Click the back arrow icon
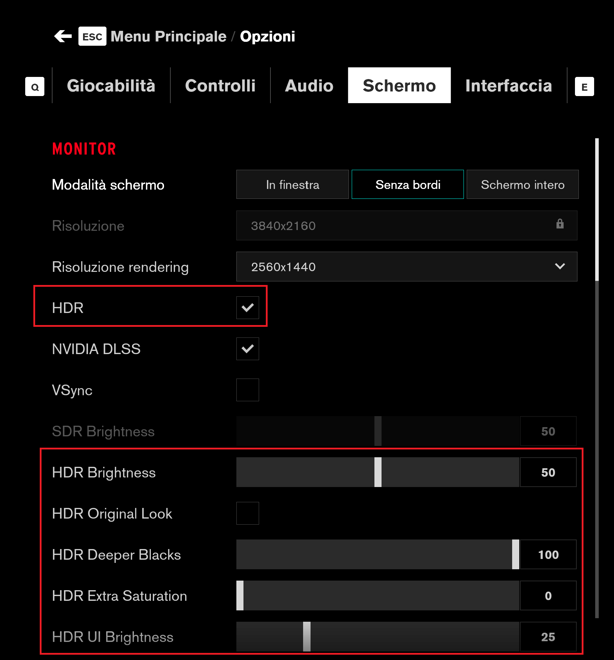The width and height of the screenshot is (614, 660). pyautogui.click(x=63, y=36)
